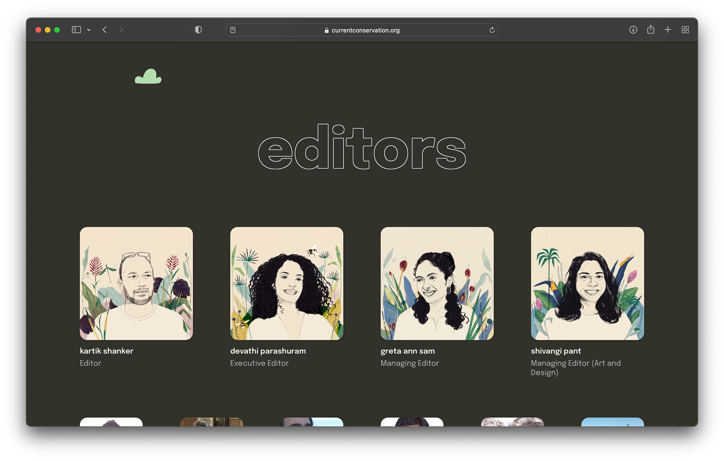Reload the current page
Screen dimensions: 724x461
tap(492, 30)
